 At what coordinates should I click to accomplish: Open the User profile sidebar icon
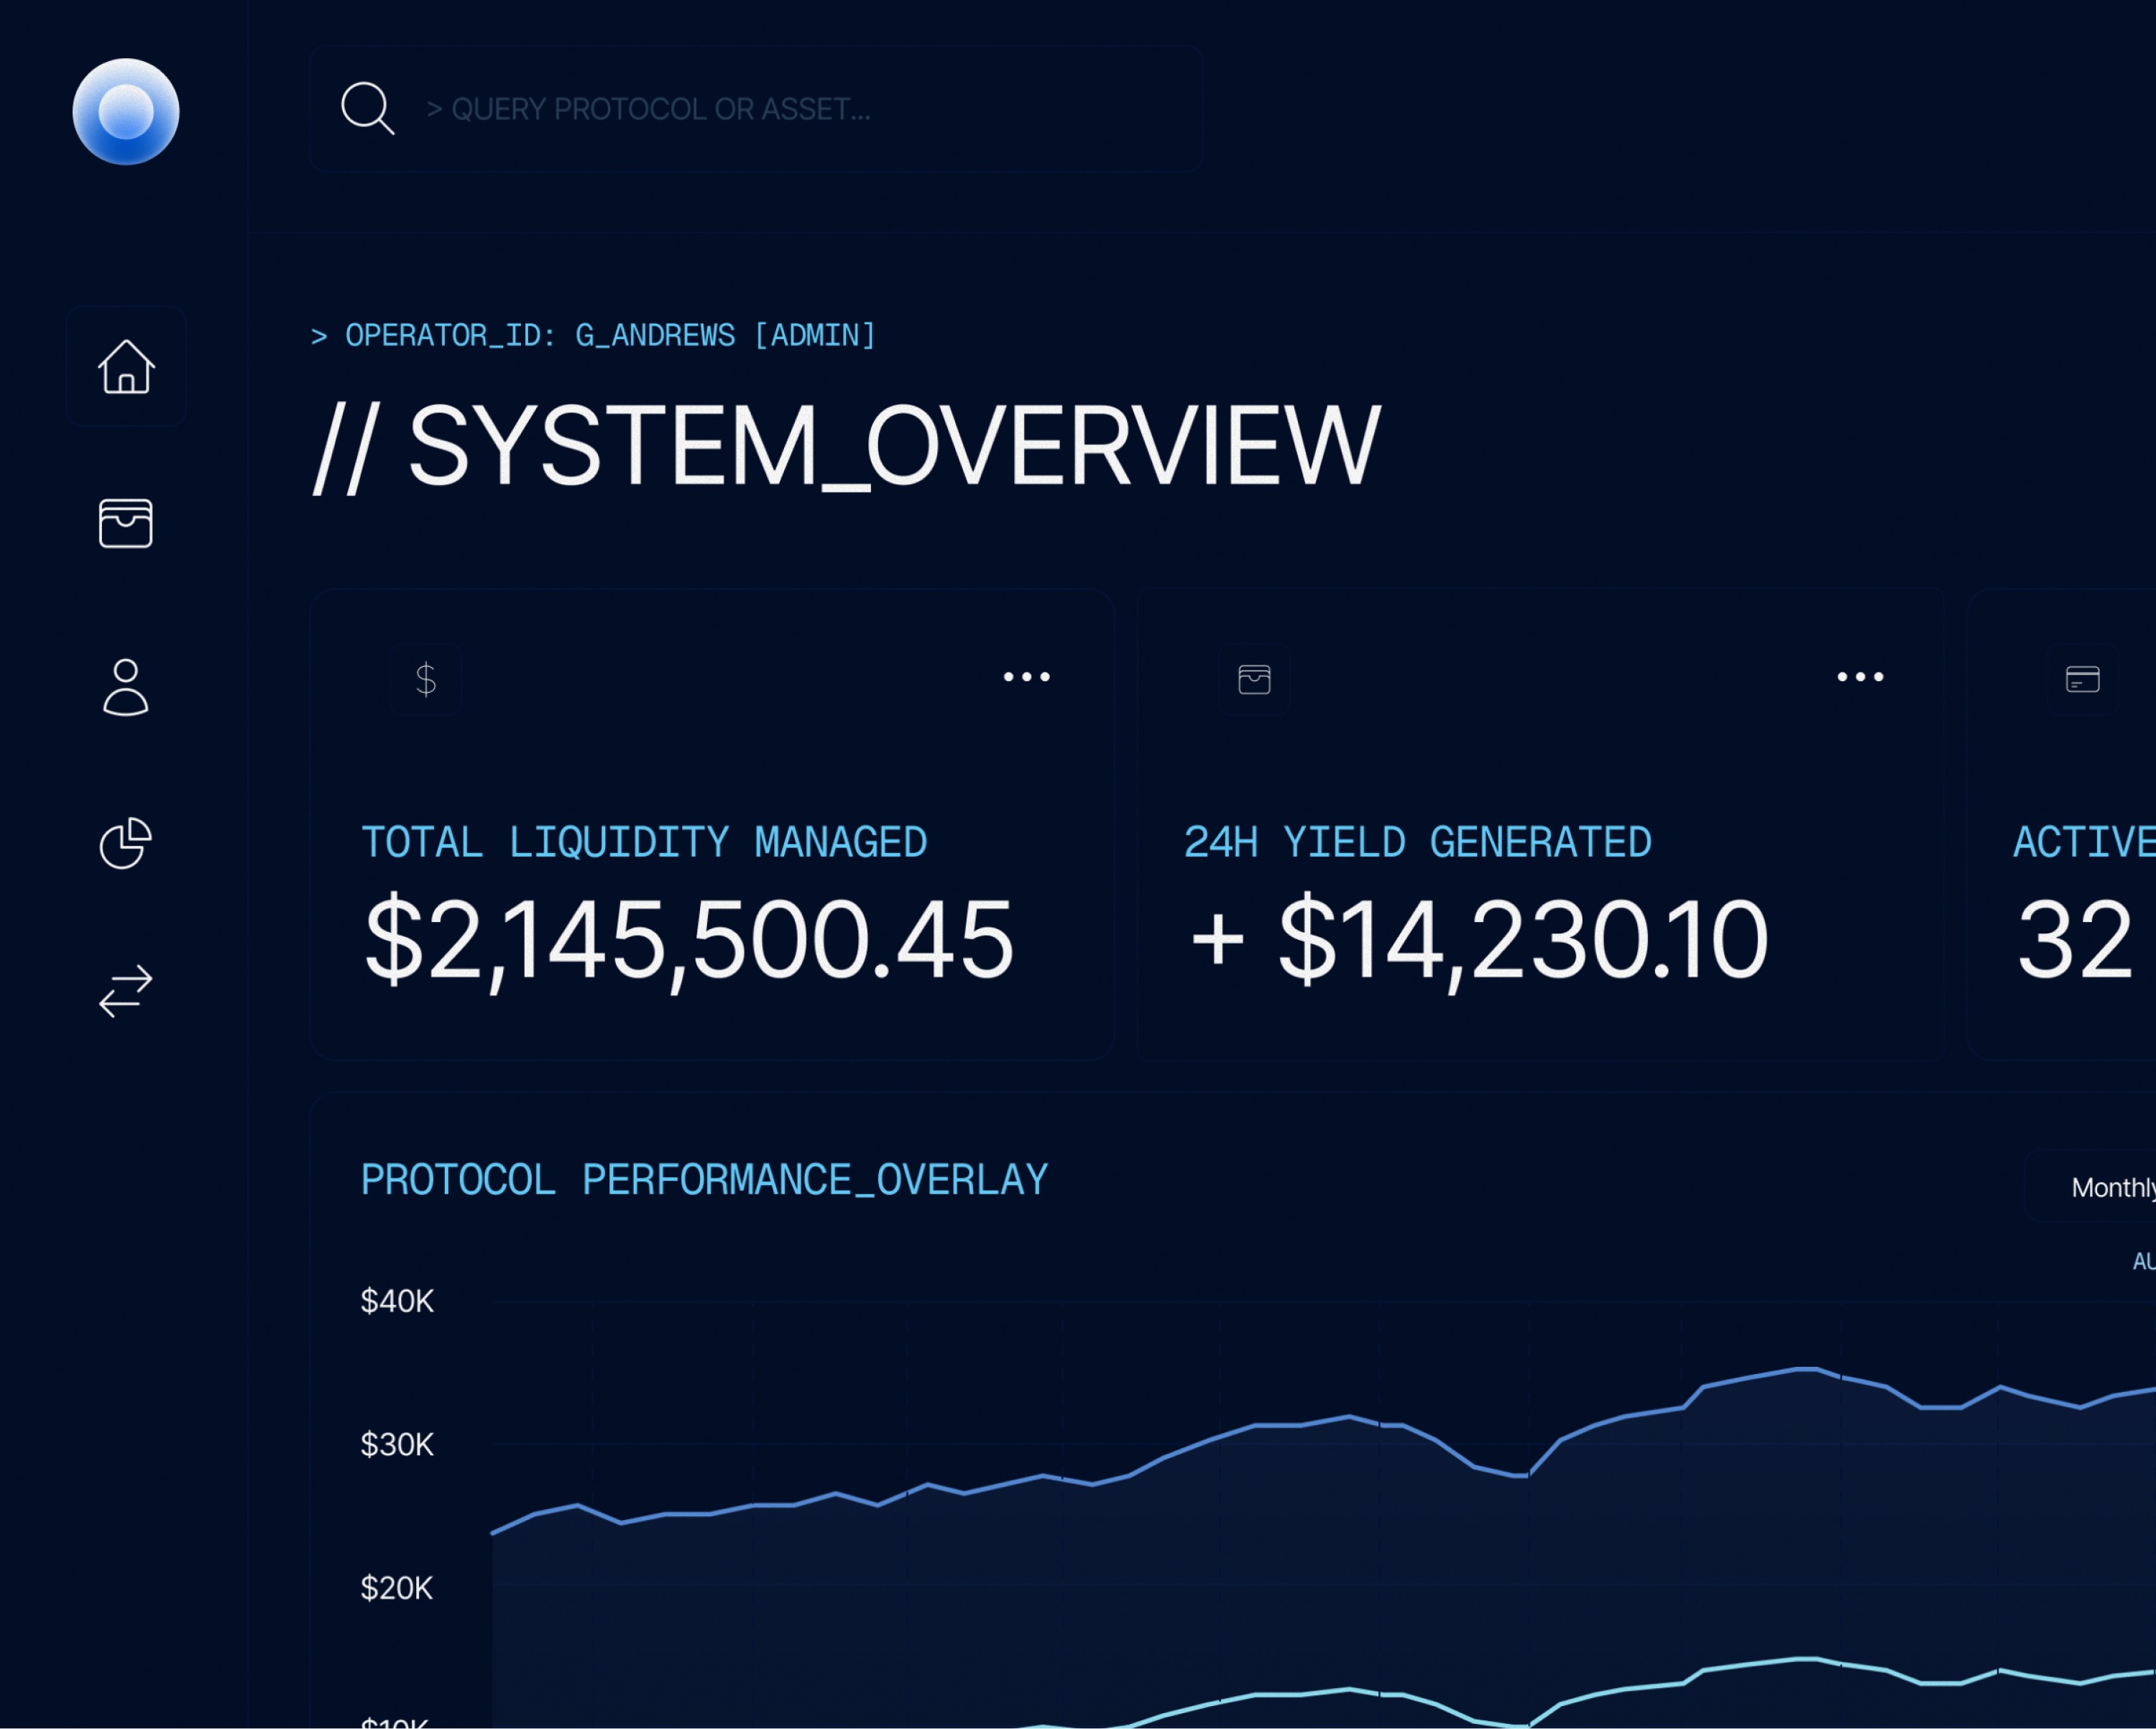(x=126, y=687)
